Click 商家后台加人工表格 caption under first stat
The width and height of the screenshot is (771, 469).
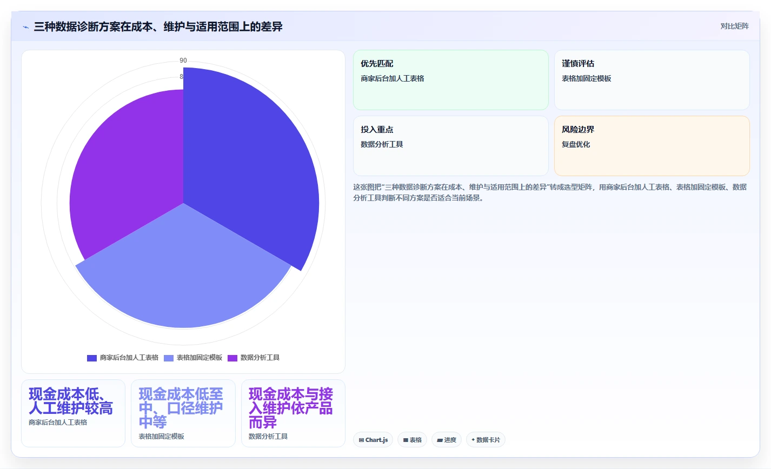click(58, 423)
